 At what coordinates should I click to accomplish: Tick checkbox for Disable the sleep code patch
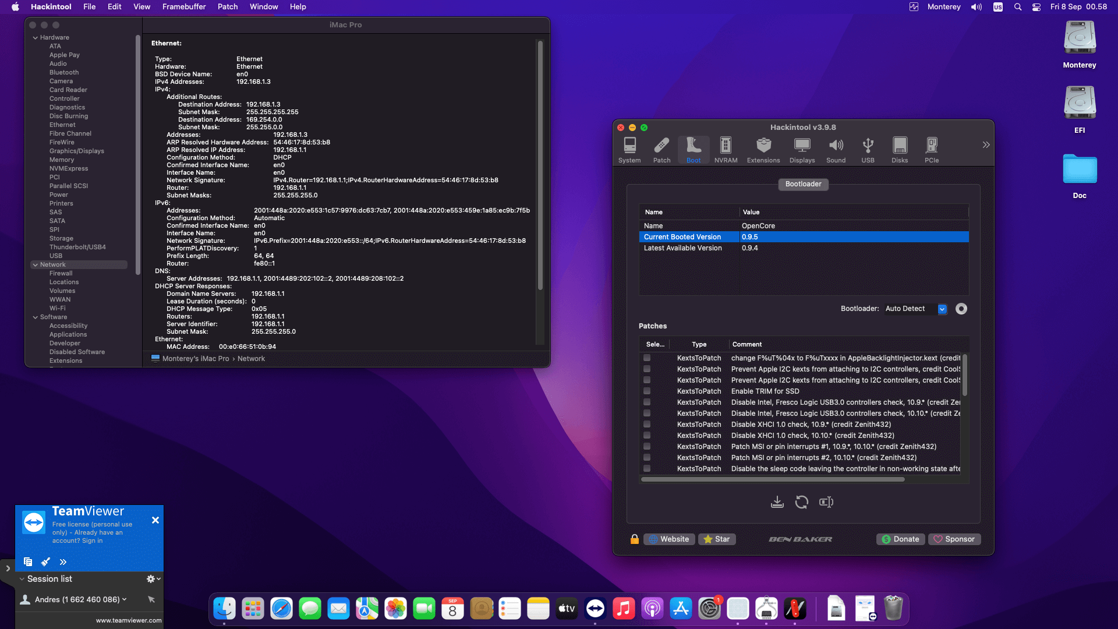pos(647,468)
